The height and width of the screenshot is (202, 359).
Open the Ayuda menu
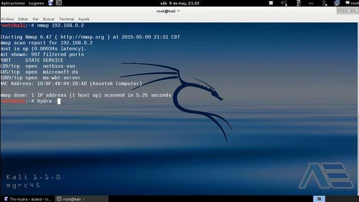[x=84, y=19]
